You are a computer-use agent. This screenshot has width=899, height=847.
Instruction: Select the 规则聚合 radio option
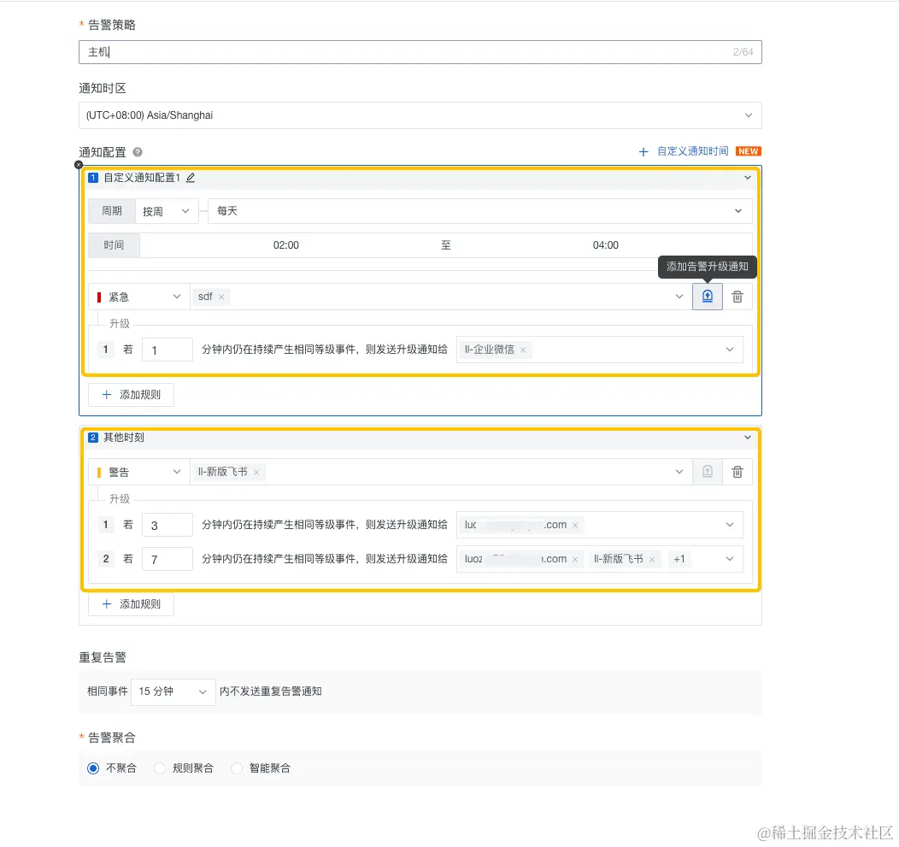click(x=160, y=768)
